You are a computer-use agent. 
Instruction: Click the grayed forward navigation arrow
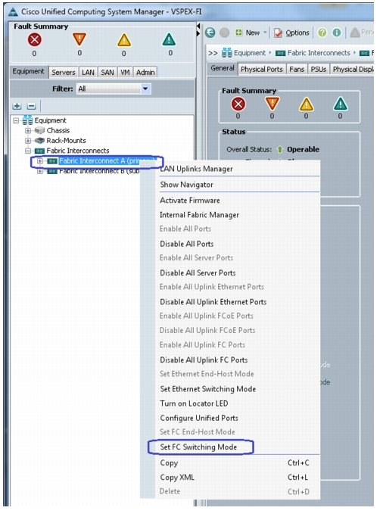click(x=225, y=33)
